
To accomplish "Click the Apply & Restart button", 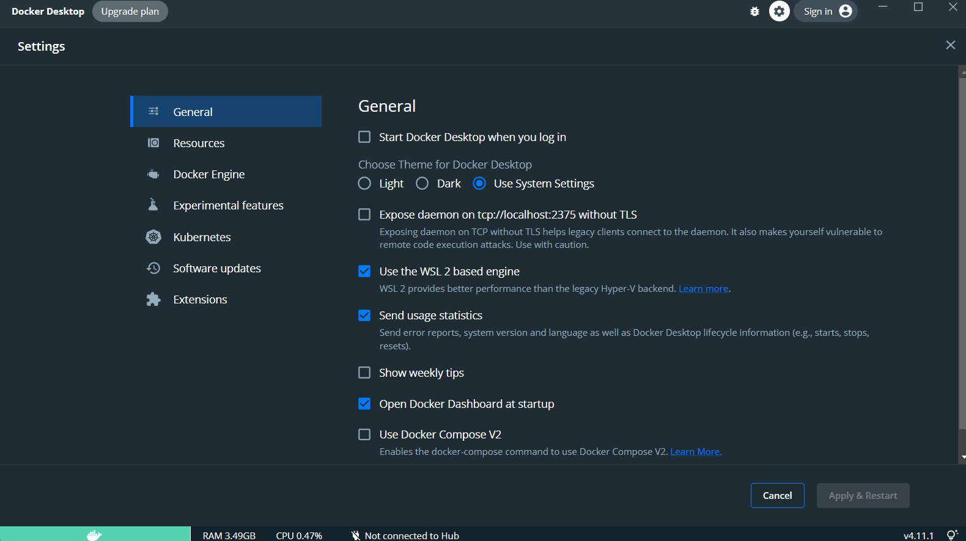I will (x=863, y=495).
